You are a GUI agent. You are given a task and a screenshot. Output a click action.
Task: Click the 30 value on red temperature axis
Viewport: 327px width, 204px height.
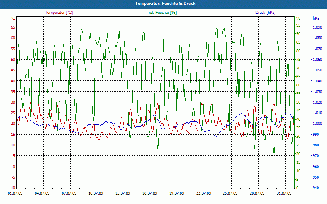[13, 102]
